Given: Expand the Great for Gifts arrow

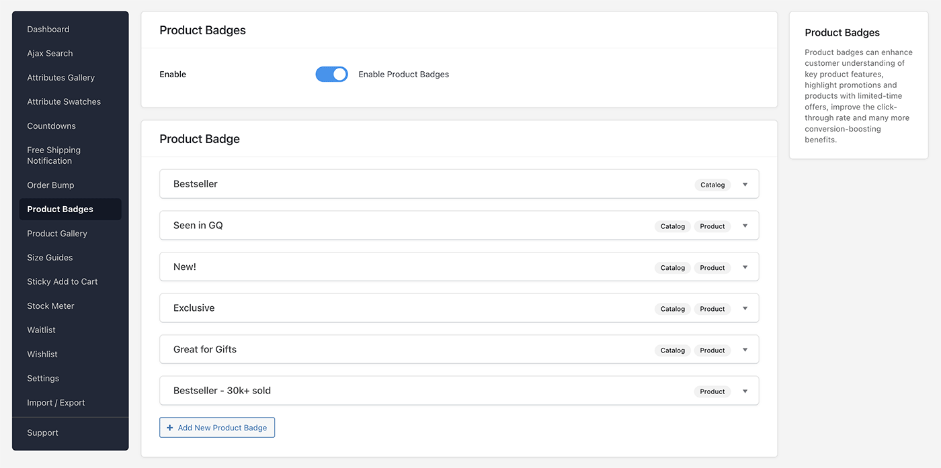Looking at the screenshot, I should click(745, 350).
